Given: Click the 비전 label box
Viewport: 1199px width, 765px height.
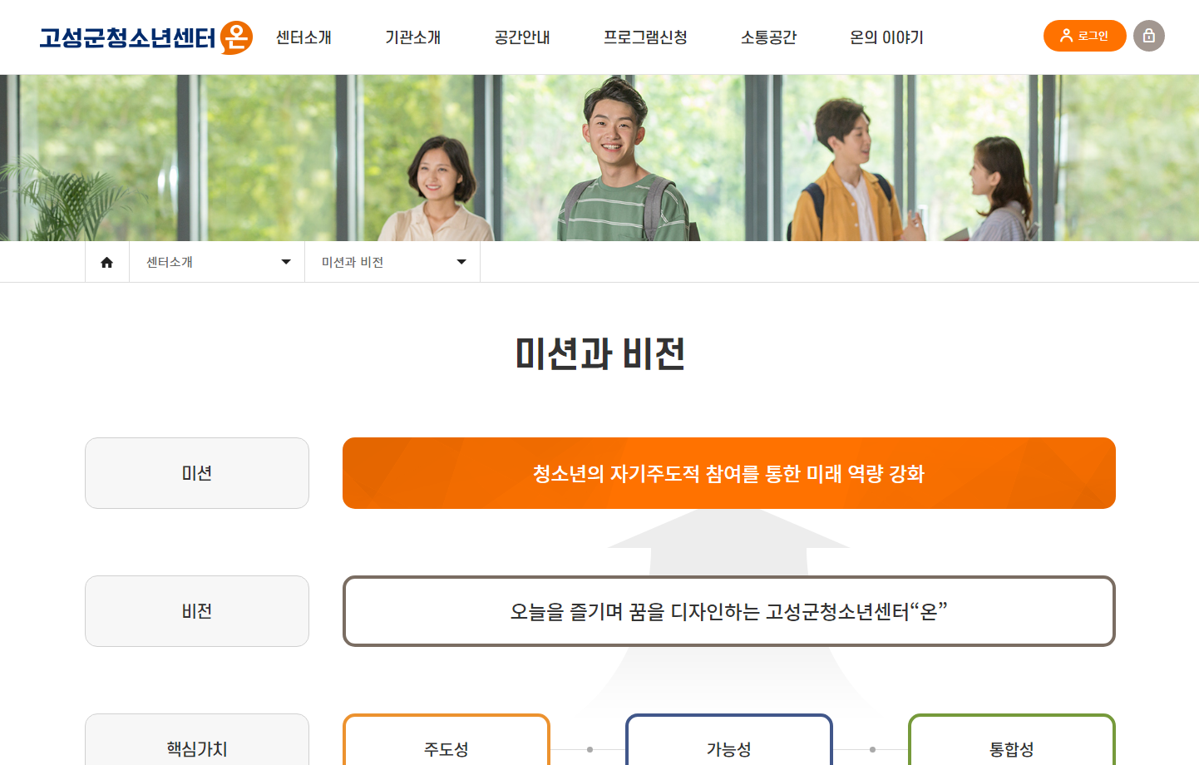Looking at the screenshot, I should [197, 611].
